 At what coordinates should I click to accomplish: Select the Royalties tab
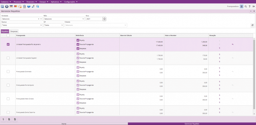click(x=5, y=31)
